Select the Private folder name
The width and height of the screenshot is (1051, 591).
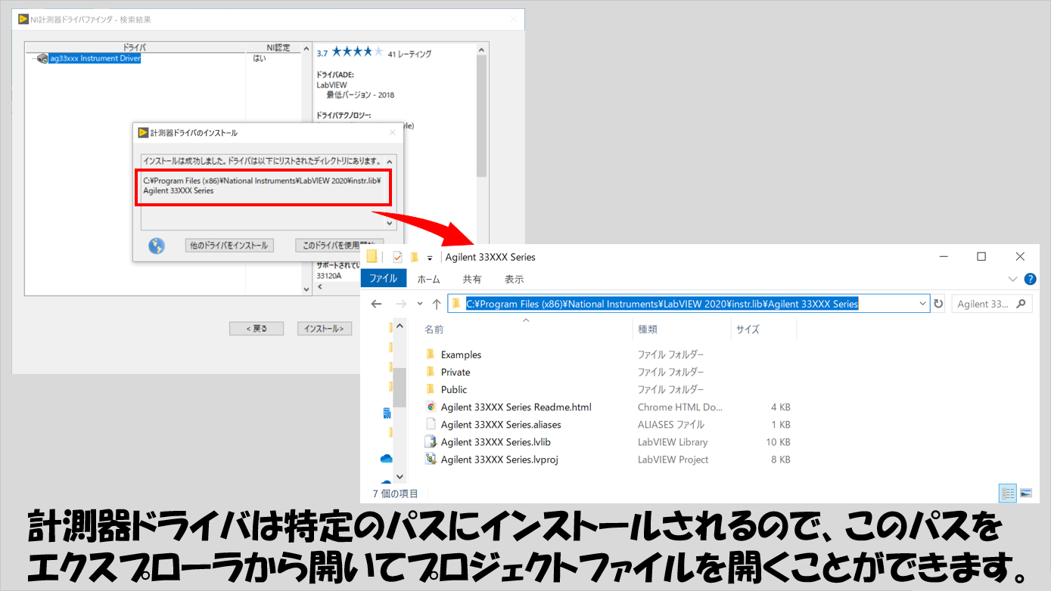456,372
